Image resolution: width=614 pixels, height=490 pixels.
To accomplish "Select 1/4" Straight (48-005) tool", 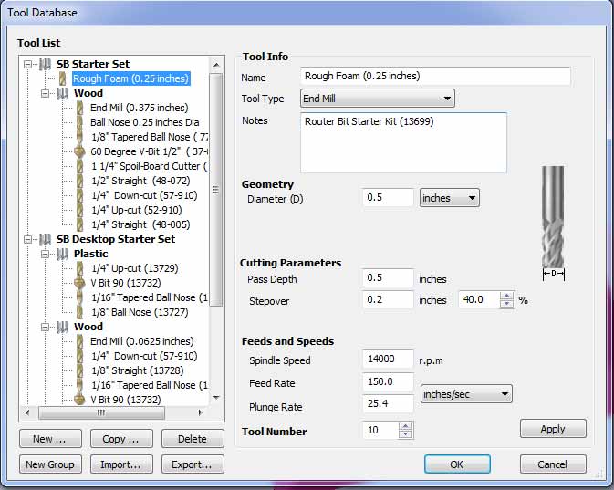I will pyautogui.click(x=140, y=224).
